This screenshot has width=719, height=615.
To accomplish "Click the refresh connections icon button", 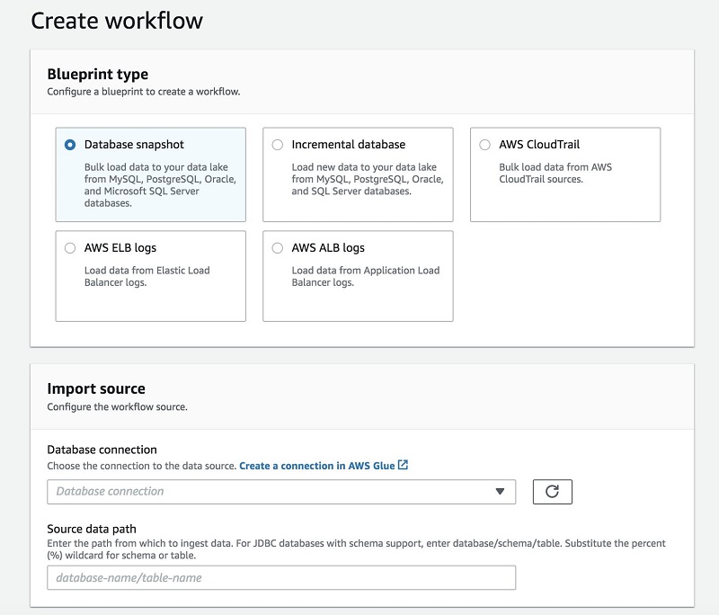I will click(x=552, y=492).
